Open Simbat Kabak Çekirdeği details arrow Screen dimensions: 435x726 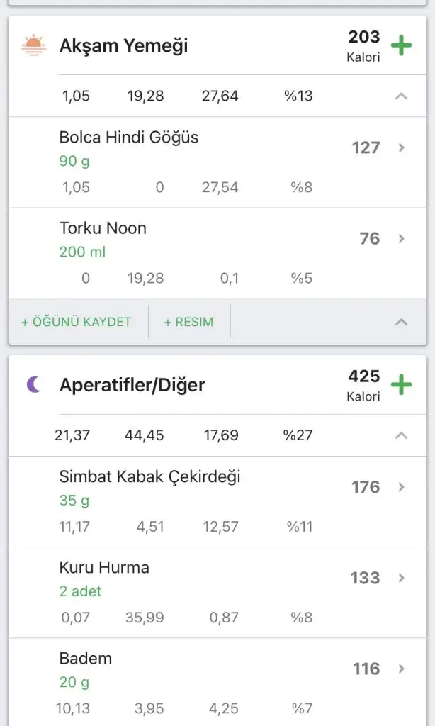point(401,487)
